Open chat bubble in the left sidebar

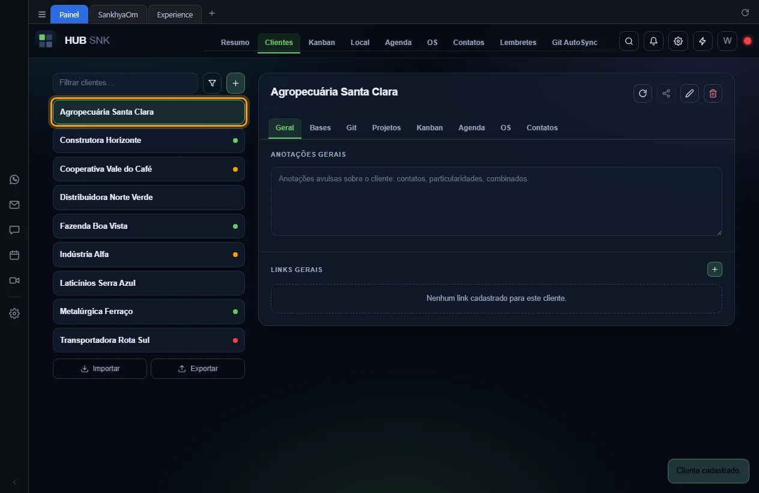point(14,230)
